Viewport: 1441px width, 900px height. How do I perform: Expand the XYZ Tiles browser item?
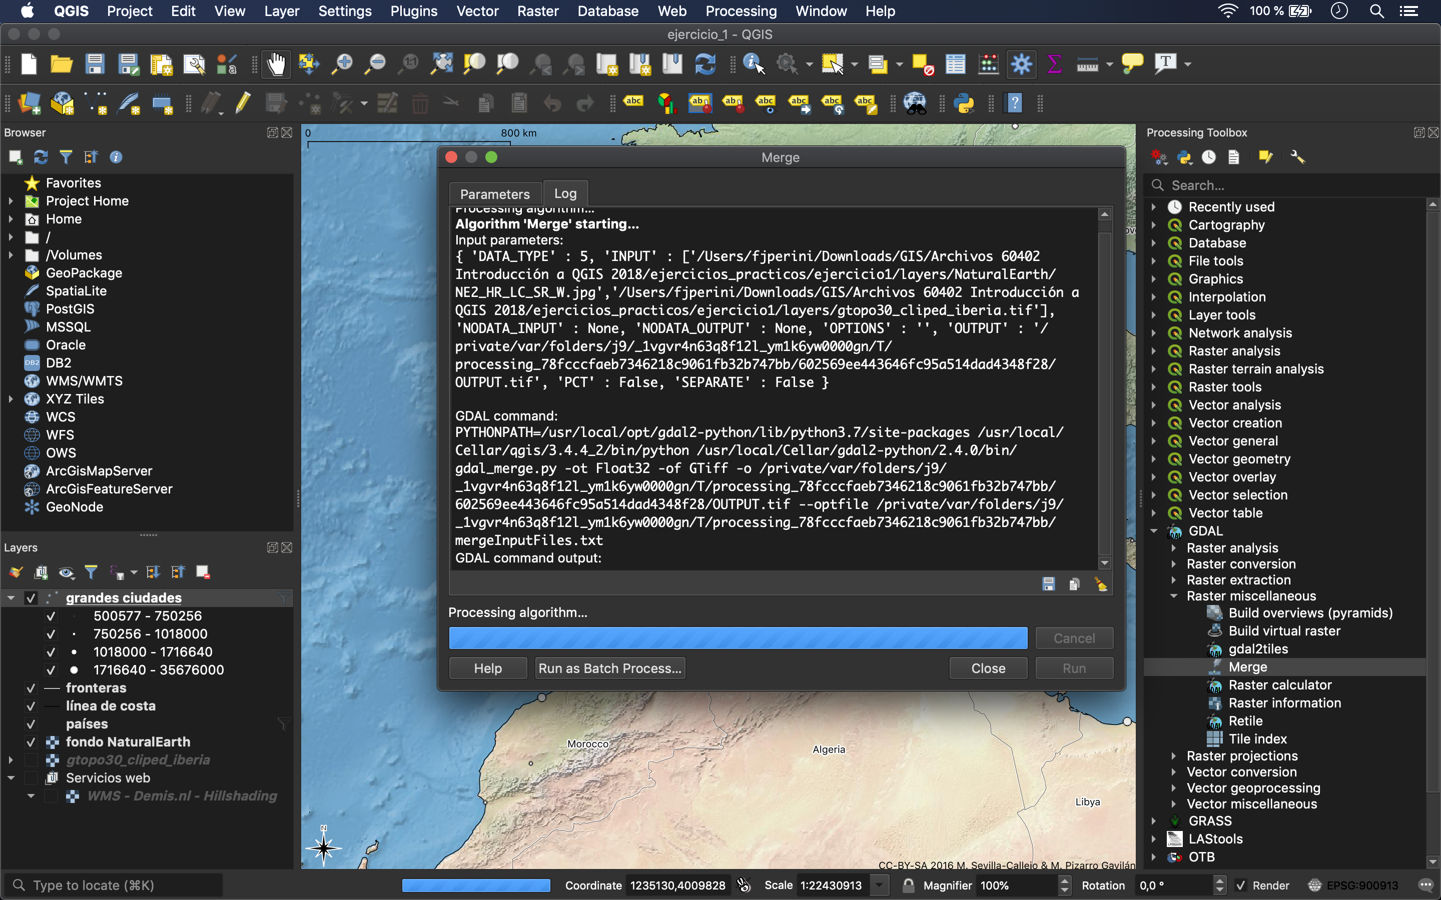click(x=11, y=399)
